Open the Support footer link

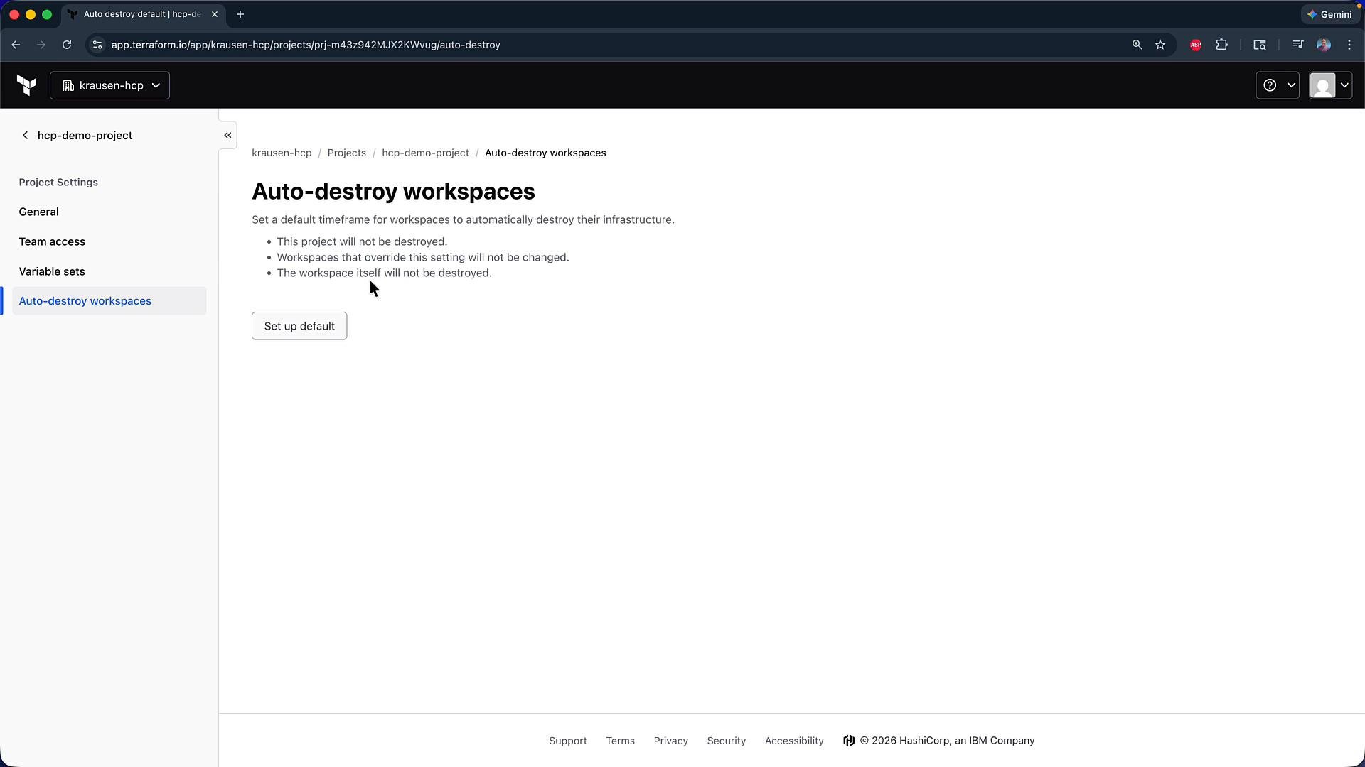[x=568, y=741]
